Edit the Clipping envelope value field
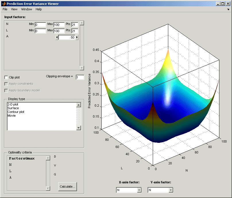Screen dimensions: 232x198 (x=80, y=77)
